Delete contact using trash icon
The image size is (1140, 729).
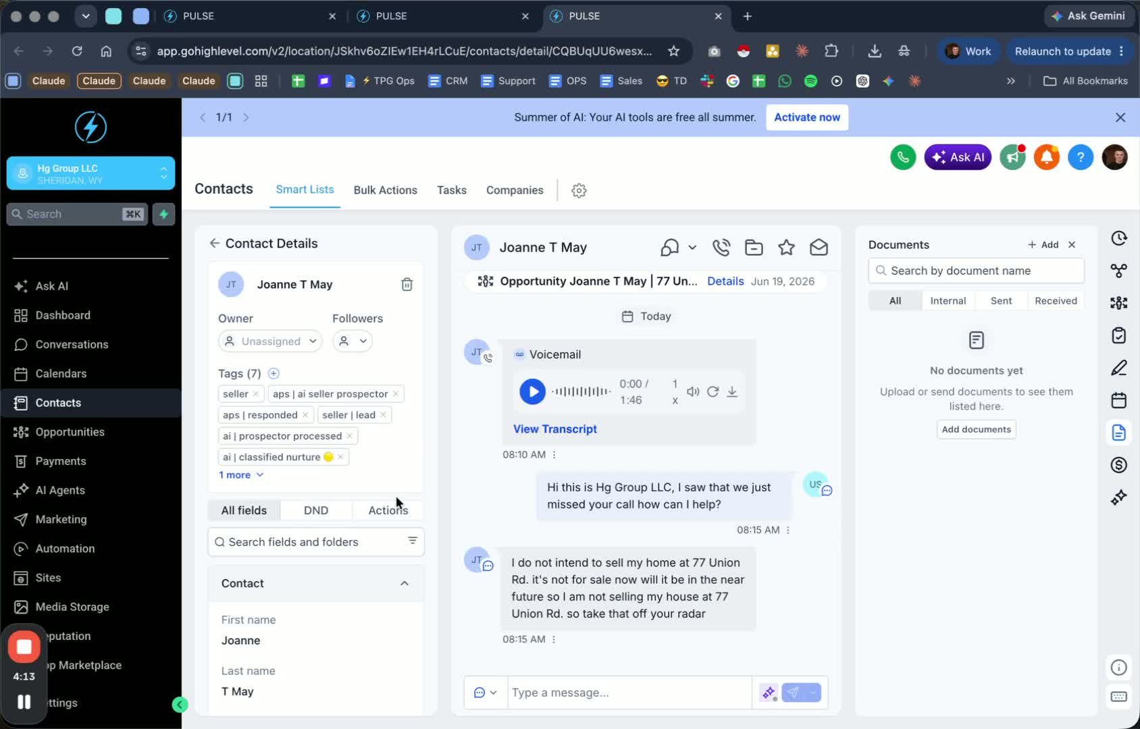(x=407, y=284)
